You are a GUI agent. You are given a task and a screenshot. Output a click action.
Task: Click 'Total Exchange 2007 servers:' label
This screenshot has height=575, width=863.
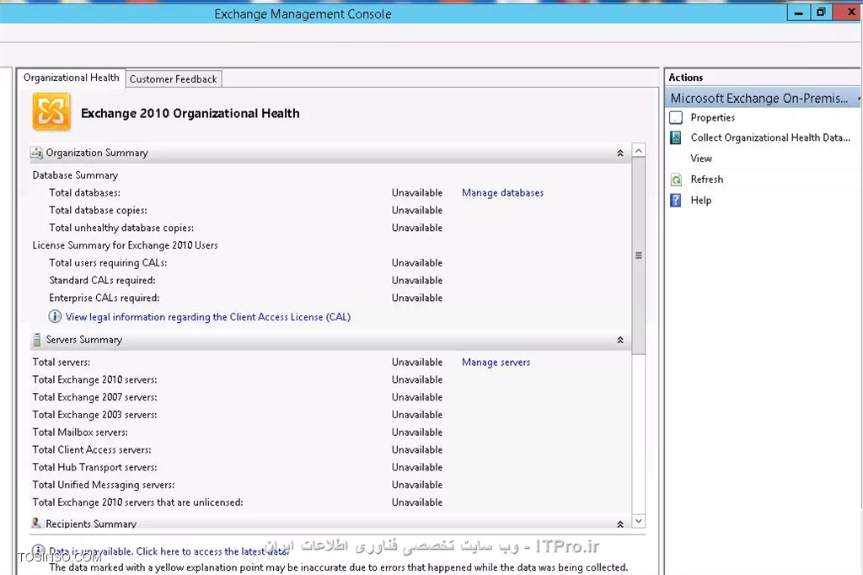[x=94, y=398]
